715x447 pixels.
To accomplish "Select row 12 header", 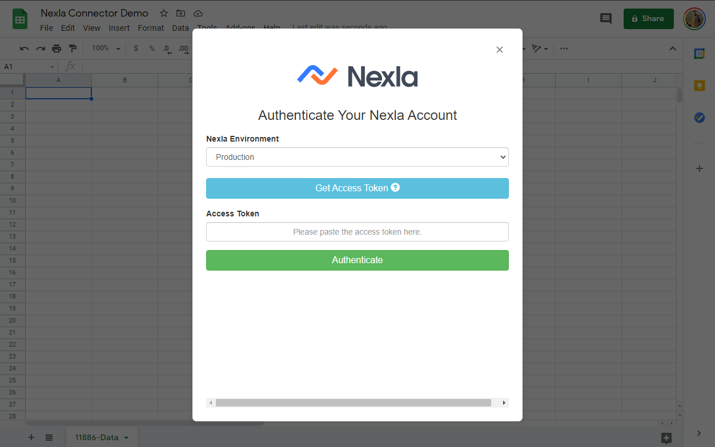I will pos(13,224).
